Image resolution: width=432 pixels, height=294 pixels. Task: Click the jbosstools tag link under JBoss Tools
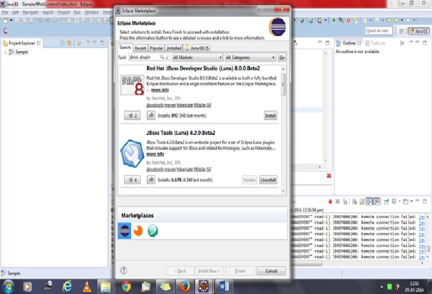tap(155, 169)
